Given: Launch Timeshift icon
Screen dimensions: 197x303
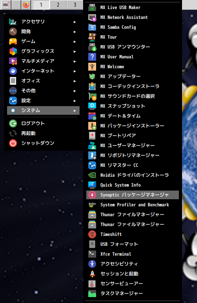Looking at the screenshot, I should pos(92,234).
